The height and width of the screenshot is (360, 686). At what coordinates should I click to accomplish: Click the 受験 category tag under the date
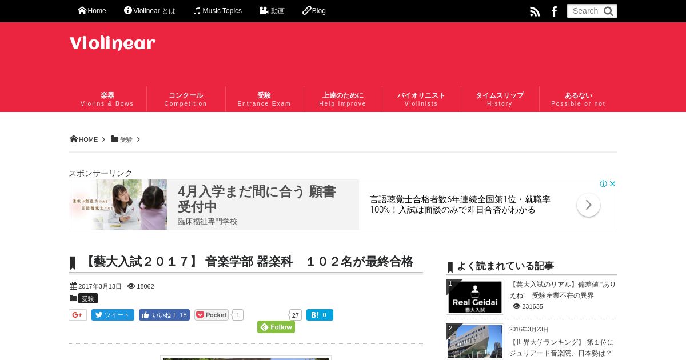pyautogui.click(x=88, y=298)
